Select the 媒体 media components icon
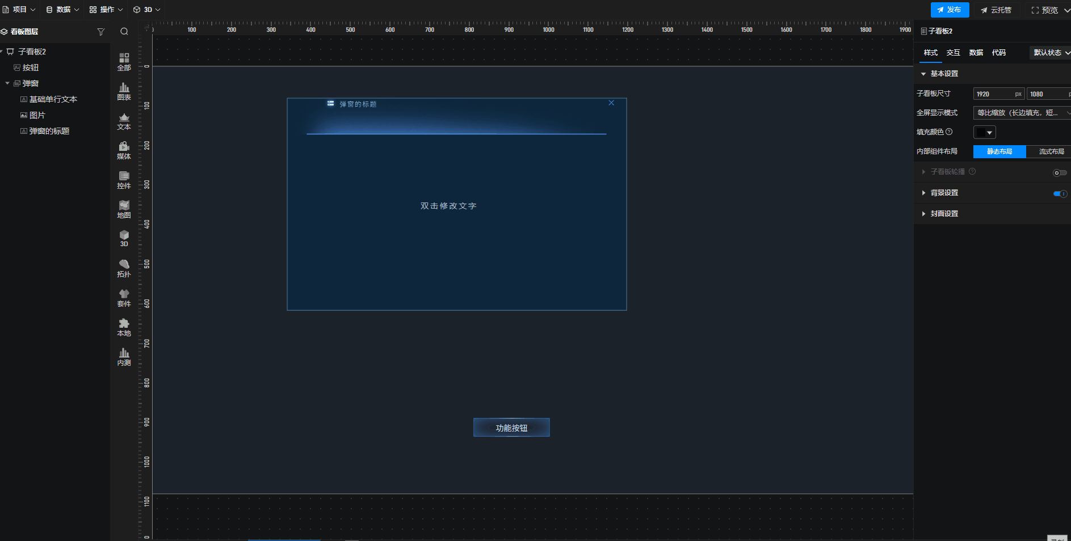Image resolution: width=1071 pixels, height=541 pixels. pos(124,150)
